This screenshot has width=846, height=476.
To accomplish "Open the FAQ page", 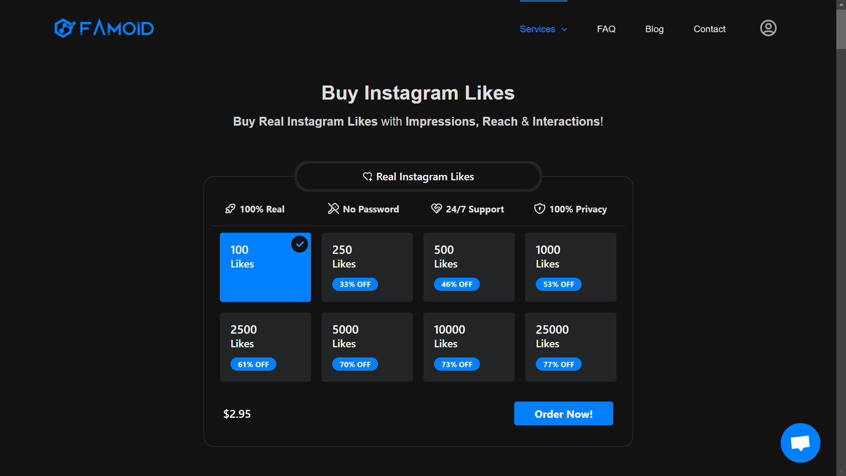I will click(606, 29).
